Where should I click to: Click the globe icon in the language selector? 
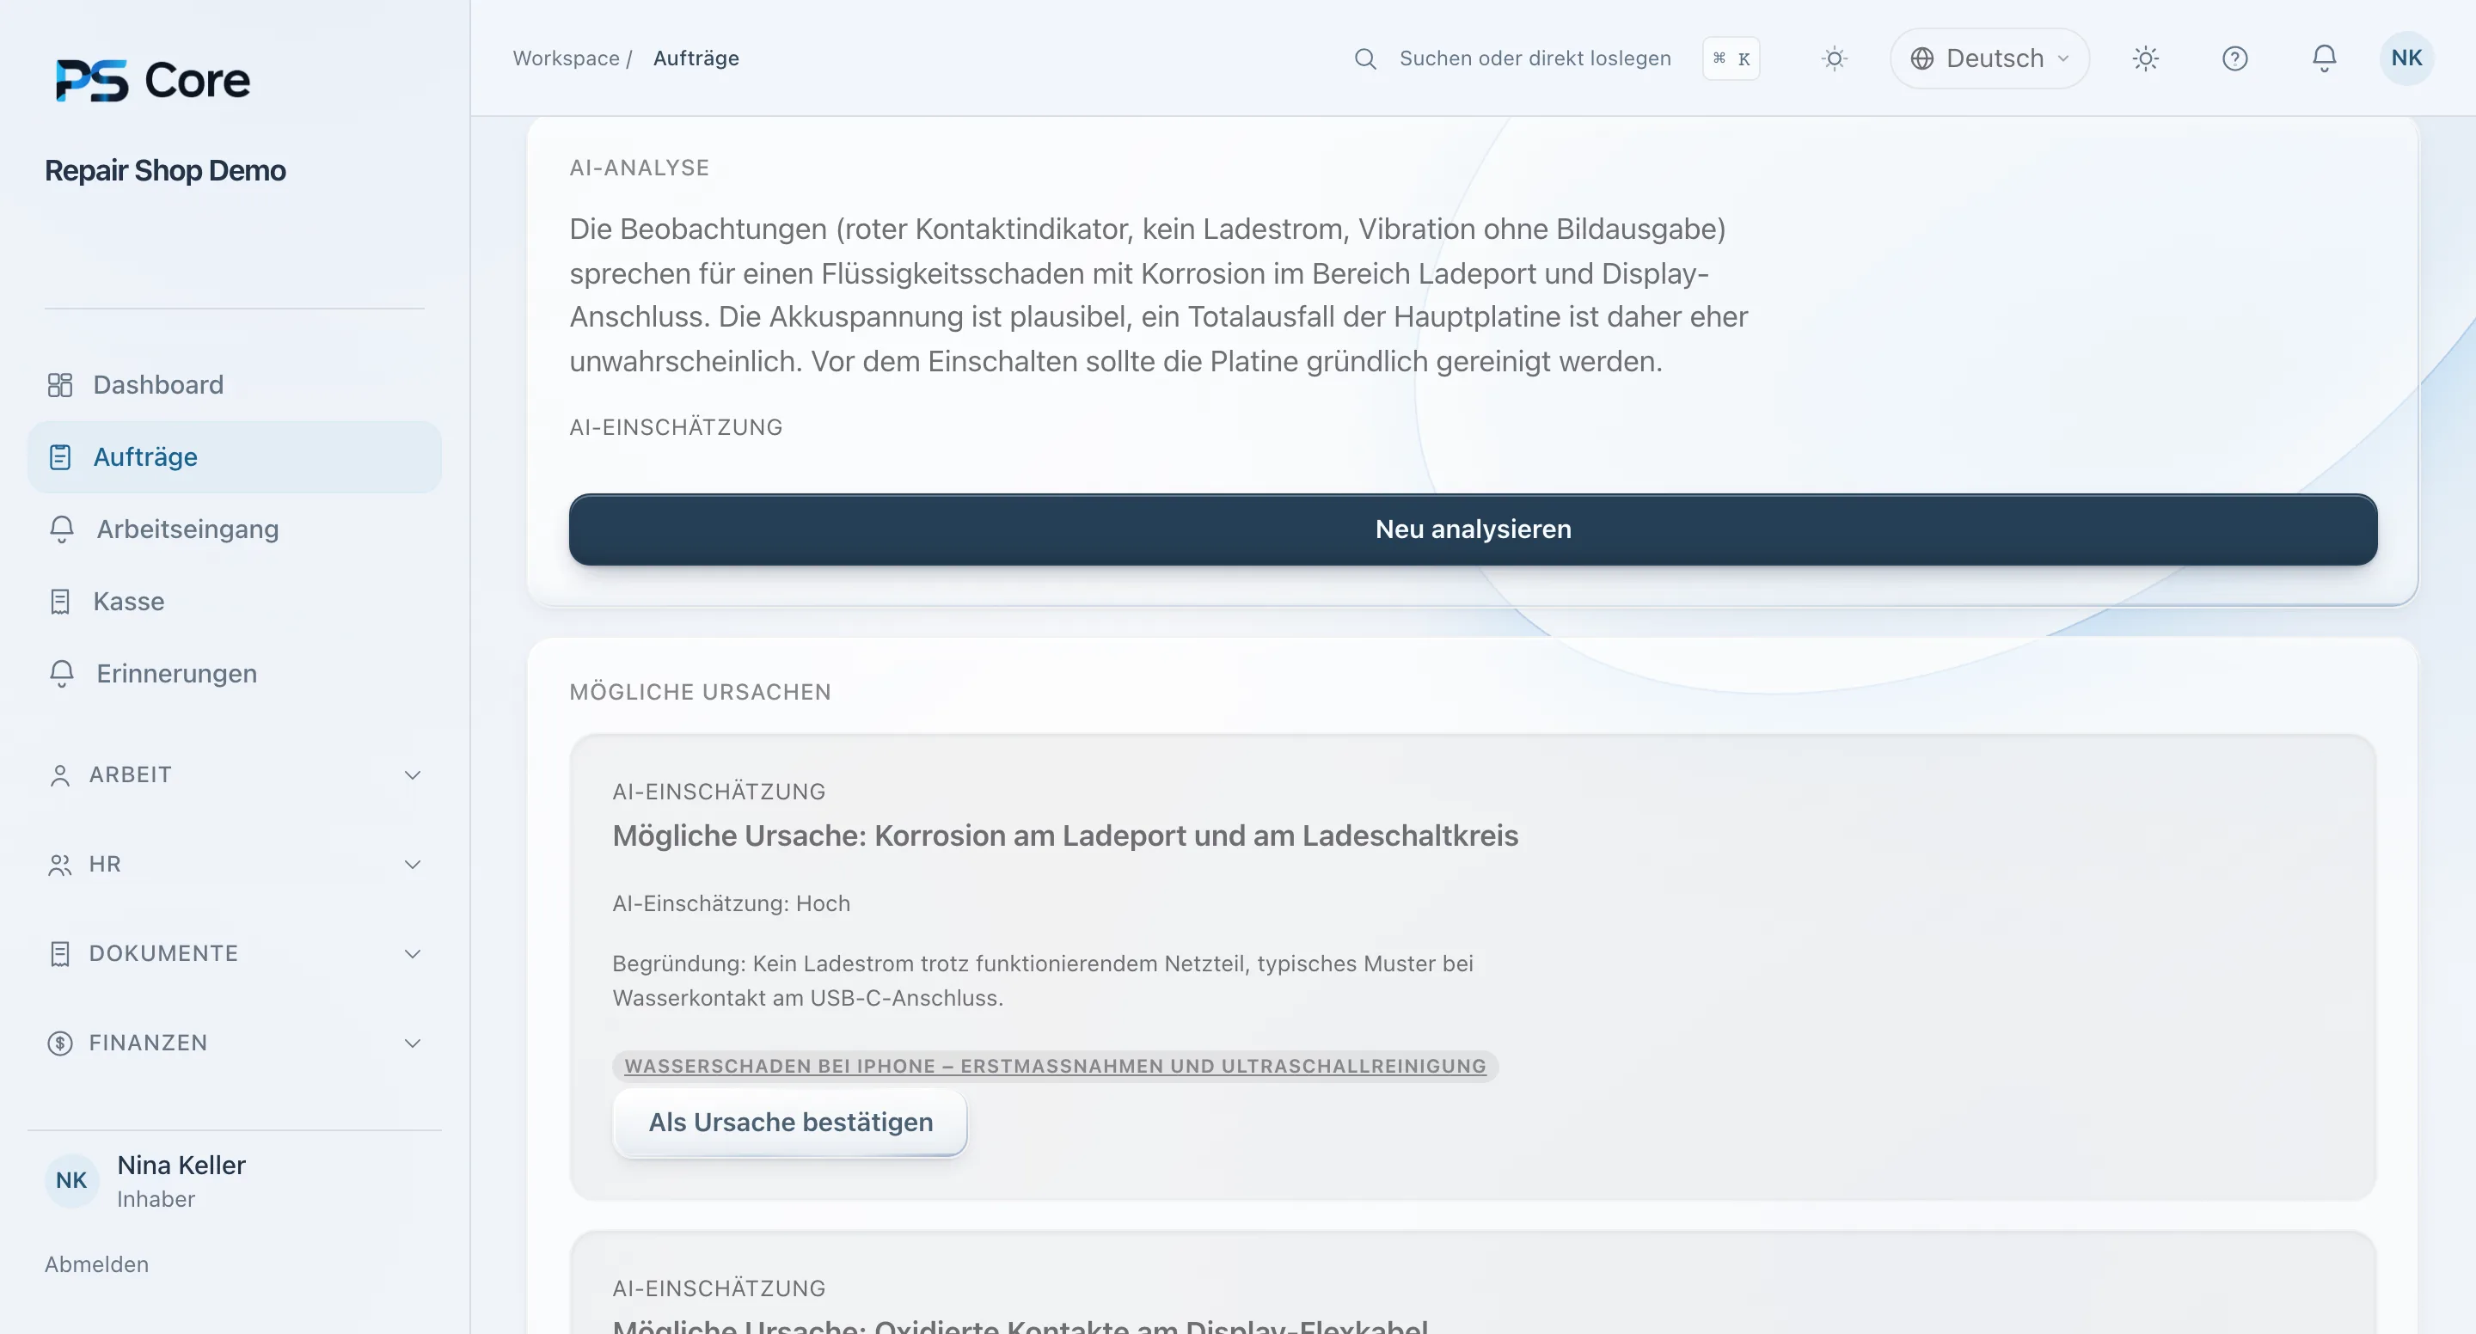coord(1921,58)
